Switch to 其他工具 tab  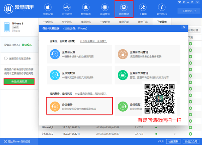tap(143, 22)
